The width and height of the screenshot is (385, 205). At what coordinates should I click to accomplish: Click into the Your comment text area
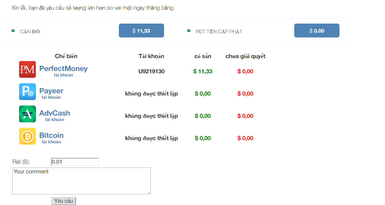(x=81, y=181)
